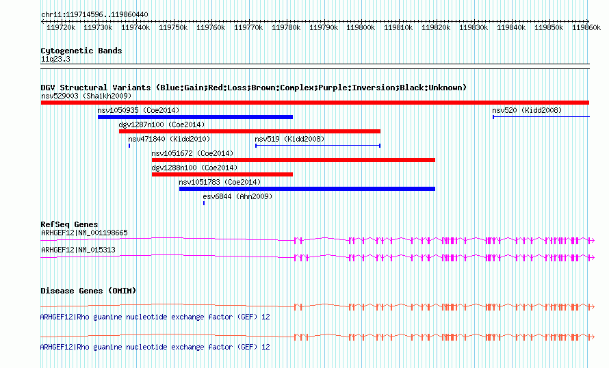
Task: Click the 119860k ruler position
Action: coord(586,27)
